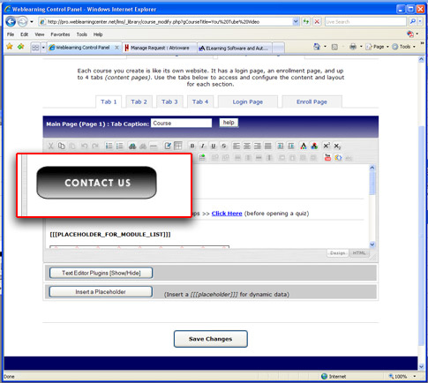428x383 pixels.
Task: Open the Tools dropdown in IE toolbar
Action: click(x=403, y=47)
